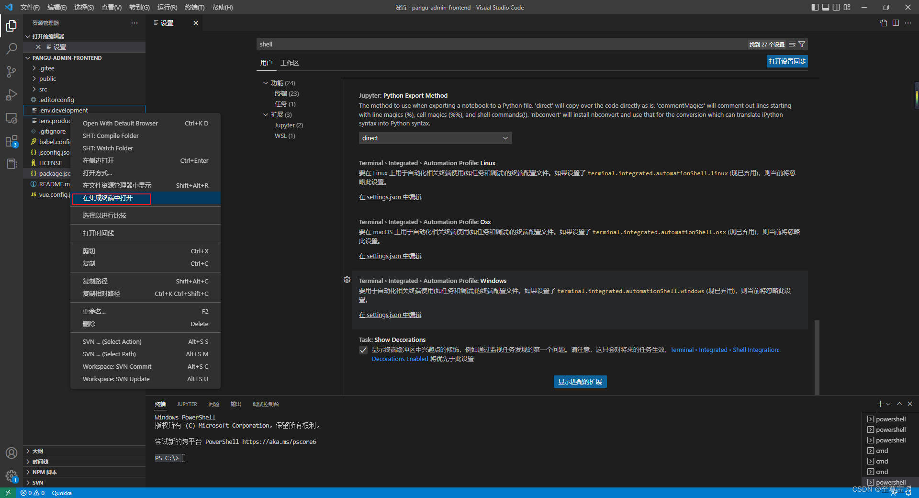The height and width of the screenshot is (498, 919).
Task: Toggle the Task Show Decorations checkbox
Action: click(363, 350)
